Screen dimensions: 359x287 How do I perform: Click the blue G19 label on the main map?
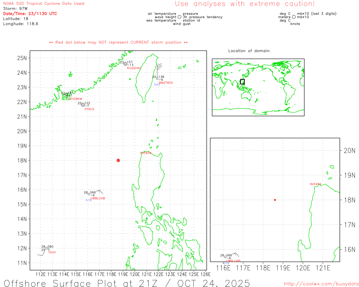pyautogui.click(x=88, y=200)
